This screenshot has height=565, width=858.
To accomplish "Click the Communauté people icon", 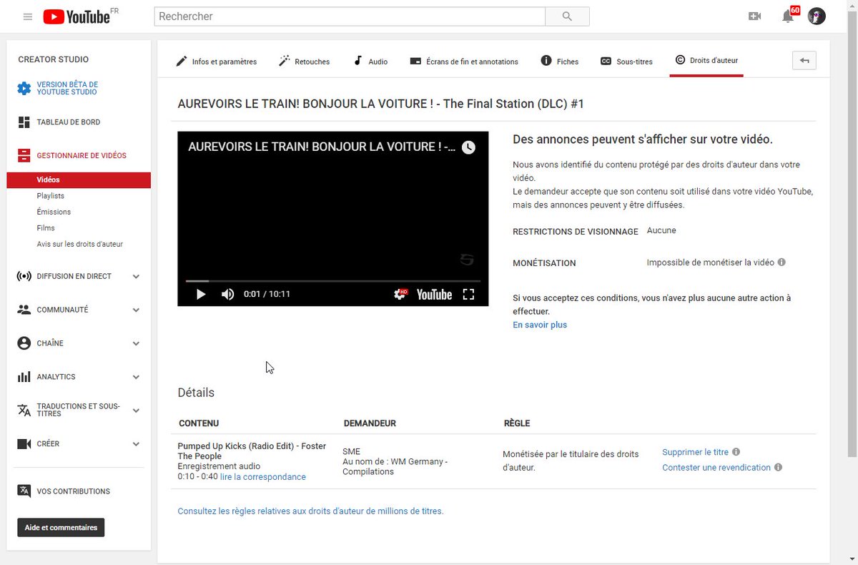I will tap(24, 310).
